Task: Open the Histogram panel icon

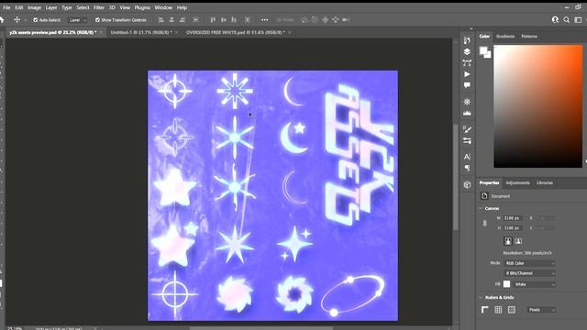Action: click(467, 113)
